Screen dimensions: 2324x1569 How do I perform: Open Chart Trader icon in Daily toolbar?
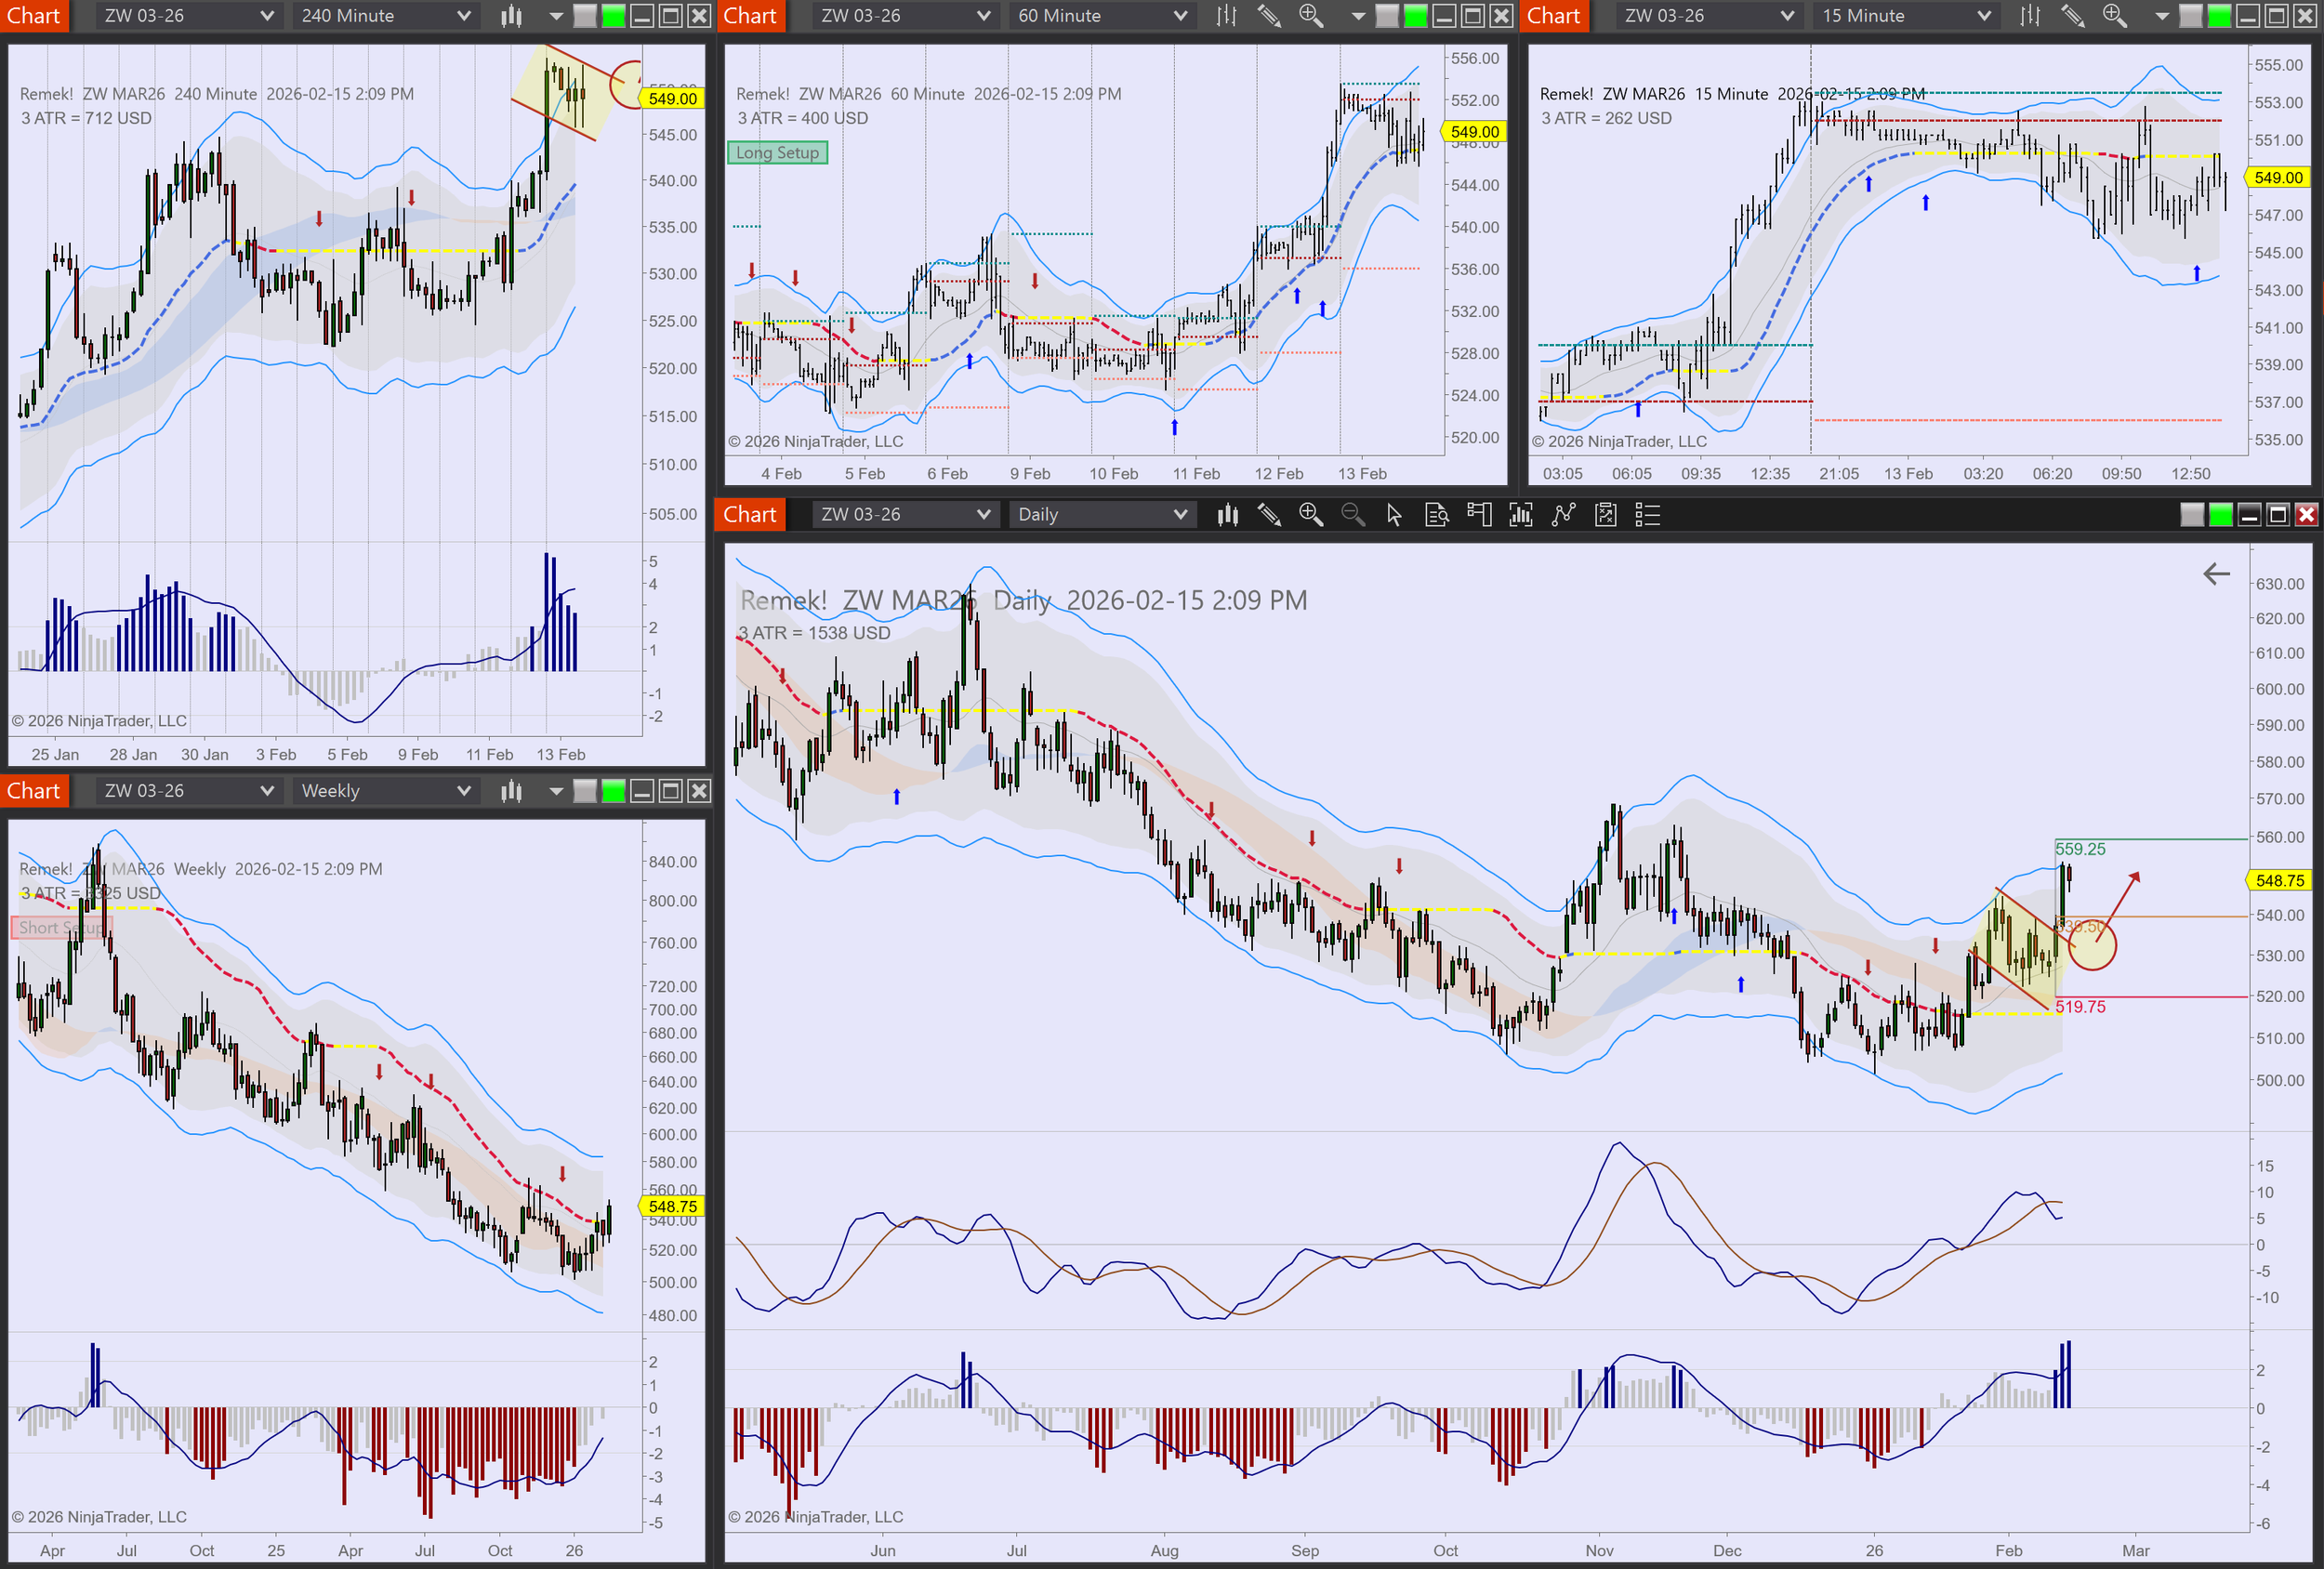(1478, 515)
